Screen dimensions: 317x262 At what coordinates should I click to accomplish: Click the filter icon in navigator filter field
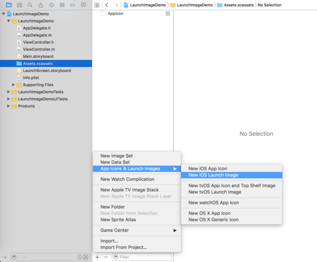(x=14, y=257)
